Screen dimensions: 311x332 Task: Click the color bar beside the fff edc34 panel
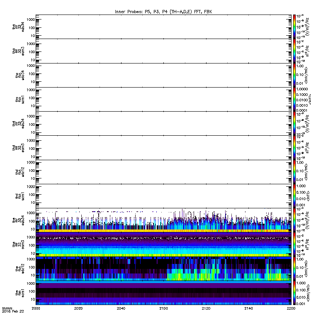(294, 220)
